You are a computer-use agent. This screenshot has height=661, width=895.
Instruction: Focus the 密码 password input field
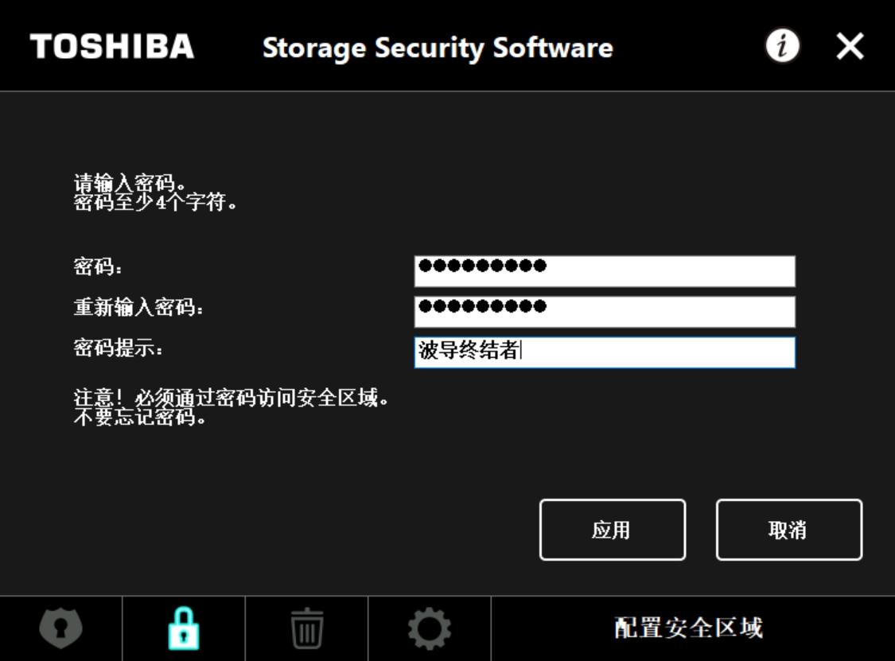tap(603, 271)
